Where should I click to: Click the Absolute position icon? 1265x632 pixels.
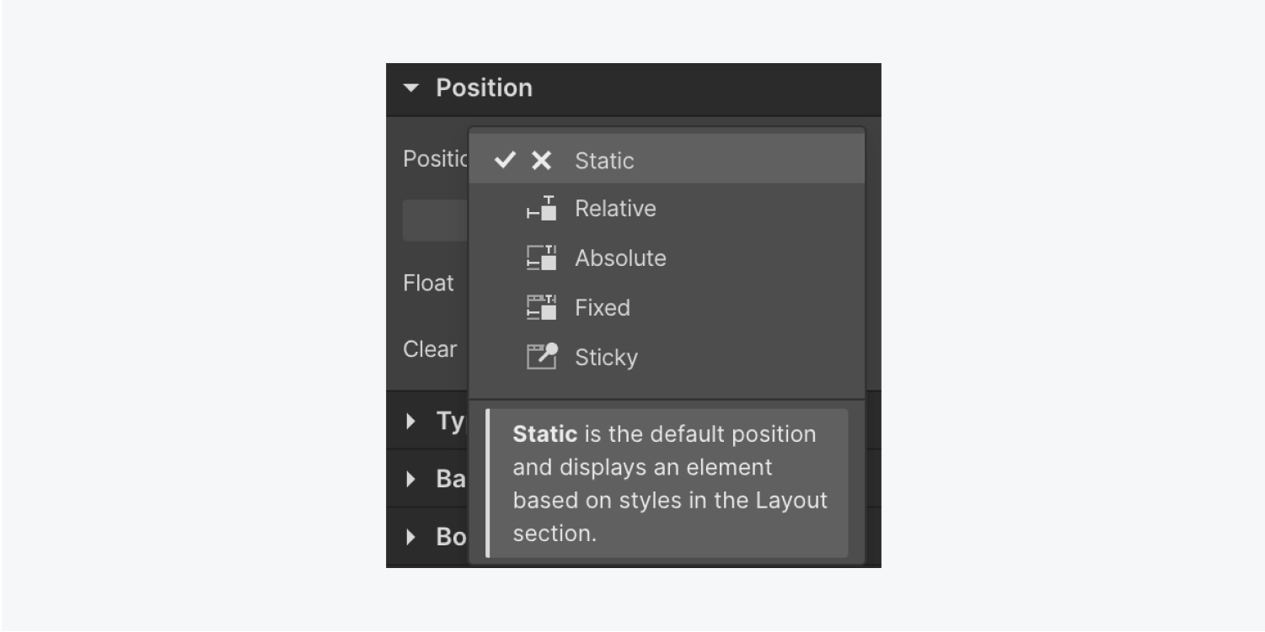tap(541, 258)
